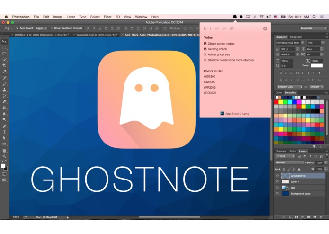The height and width of the screenshot is (234, 329).
Task: Click the layer Opacity 100% field
Action: click(x=320, y=162)
